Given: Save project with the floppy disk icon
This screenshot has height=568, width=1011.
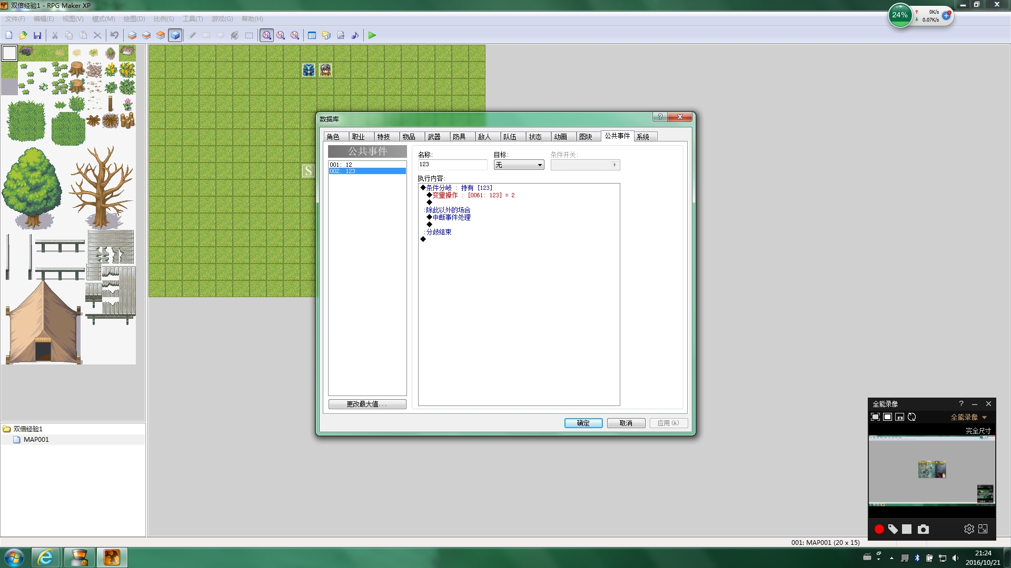Looking at the screenshot, I should [x=37, y=35].
